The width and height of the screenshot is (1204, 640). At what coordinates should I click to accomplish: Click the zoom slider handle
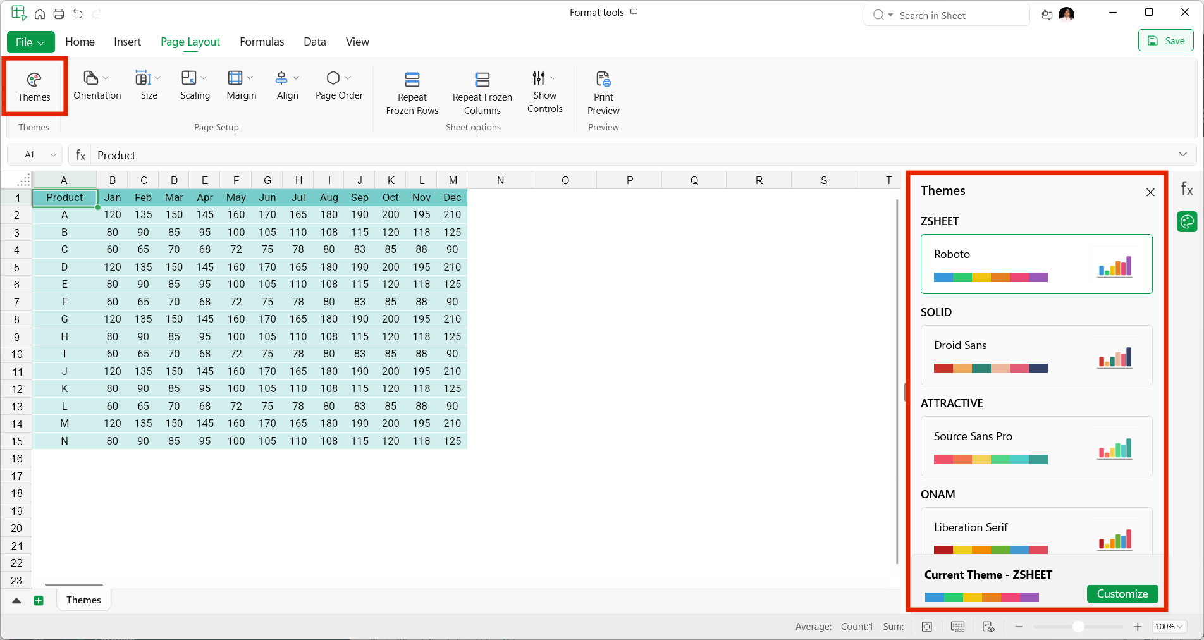point(1078,627)
